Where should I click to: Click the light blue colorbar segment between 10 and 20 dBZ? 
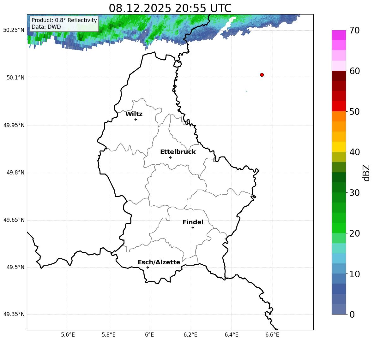[339, 258]
